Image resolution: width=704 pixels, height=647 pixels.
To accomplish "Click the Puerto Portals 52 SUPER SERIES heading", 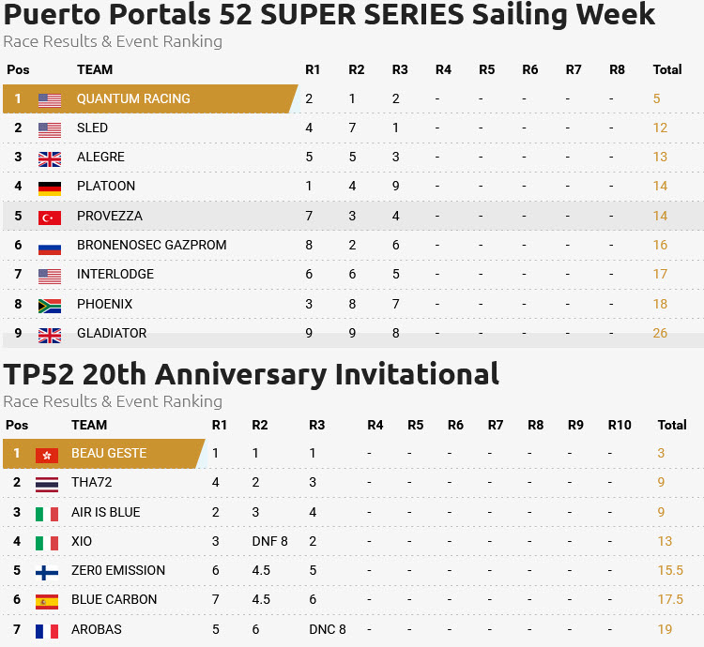I will 329,16.
